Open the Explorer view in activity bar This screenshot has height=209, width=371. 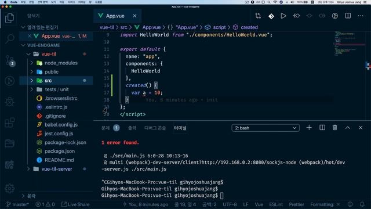pos(9,18)
